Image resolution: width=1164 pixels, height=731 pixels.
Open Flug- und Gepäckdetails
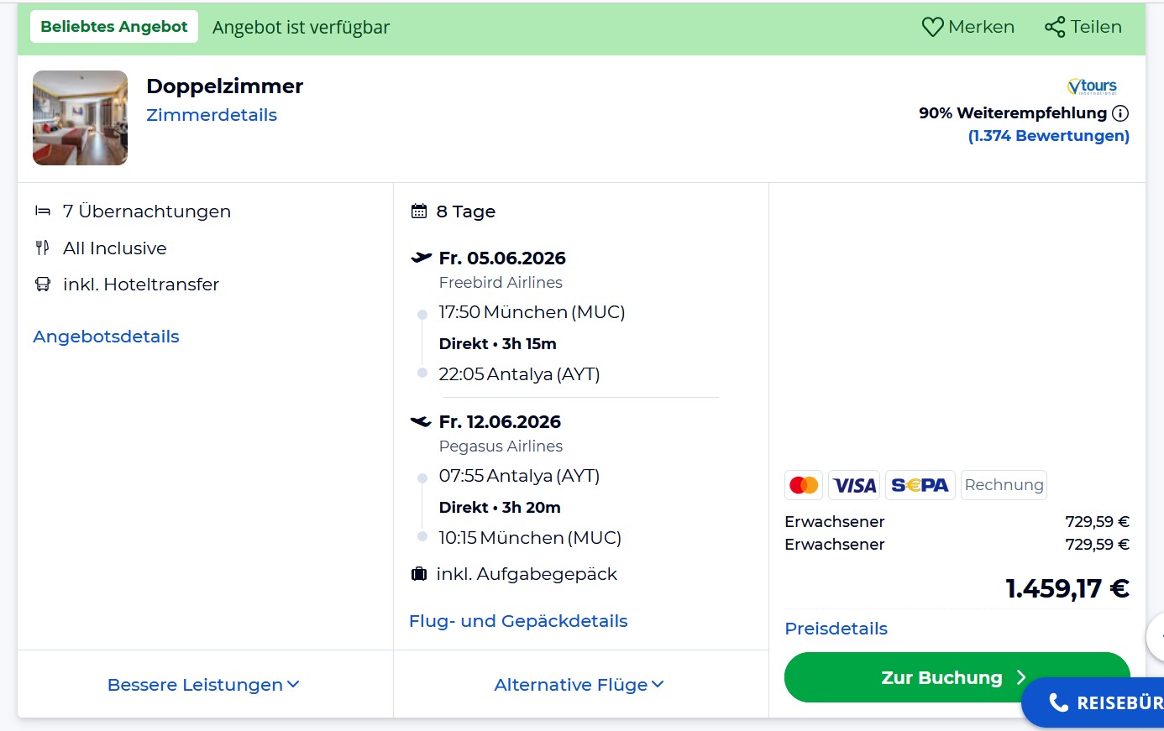(518, 621)
